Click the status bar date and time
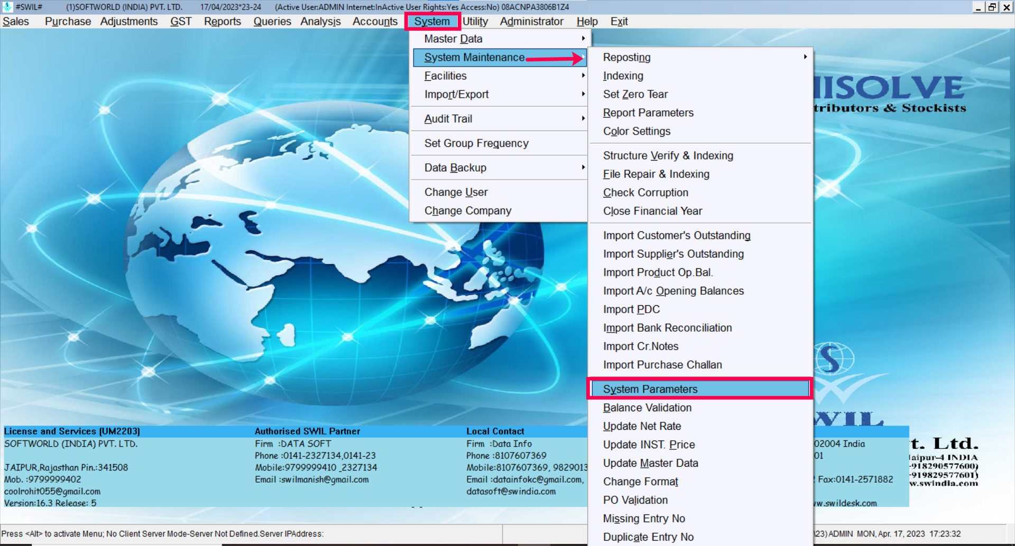The width and height of the screenshot is (1015, 546). 909,534
